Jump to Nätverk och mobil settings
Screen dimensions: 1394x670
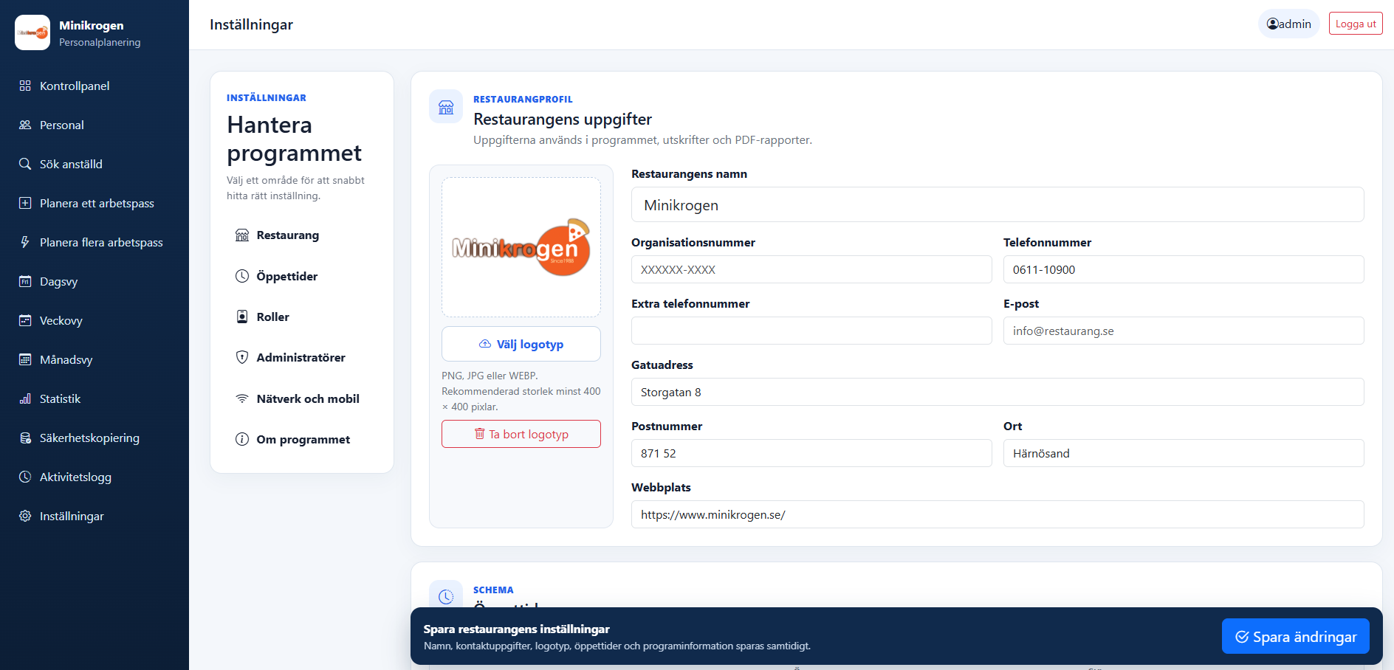tap(302, 398)
